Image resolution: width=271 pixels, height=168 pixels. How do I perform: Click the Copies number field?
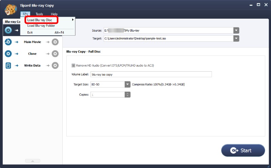[108, 95]
